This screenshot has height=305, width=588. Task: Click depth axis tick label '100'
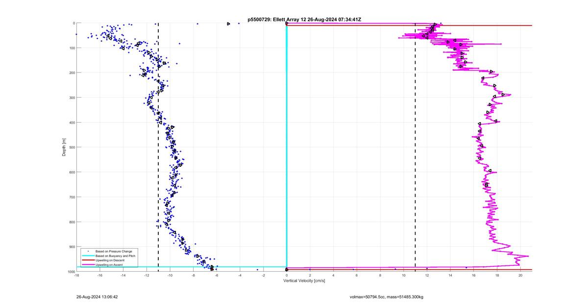coord(72,48)
